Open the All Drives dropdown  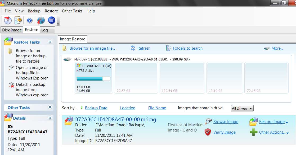242,108
